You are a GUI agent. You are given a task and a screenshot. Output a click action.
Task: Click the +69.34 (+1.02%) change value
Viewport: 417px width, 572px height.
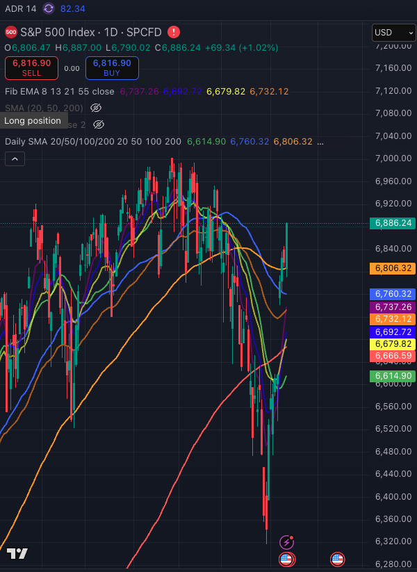click(x=242, y=48)
